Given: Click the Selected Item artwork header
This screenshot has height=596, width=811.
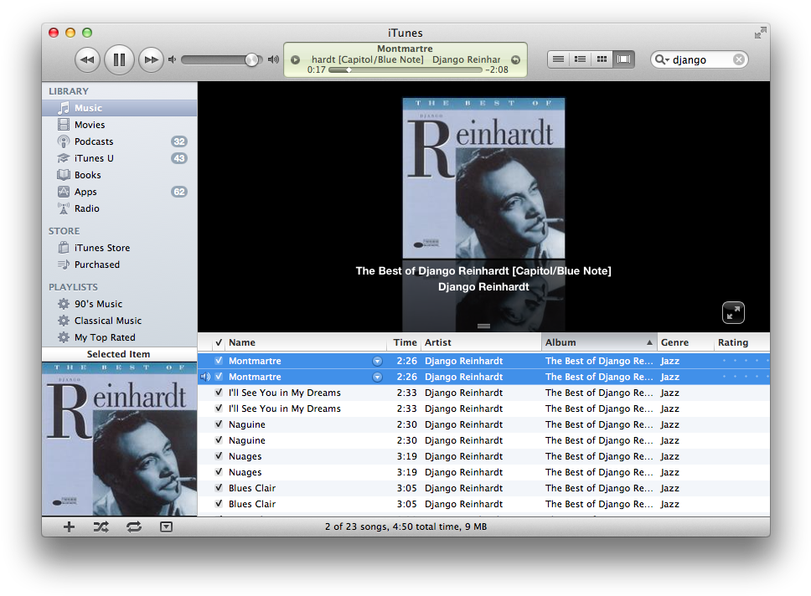Looking at the screenshot, I should [x=120, y=354].
